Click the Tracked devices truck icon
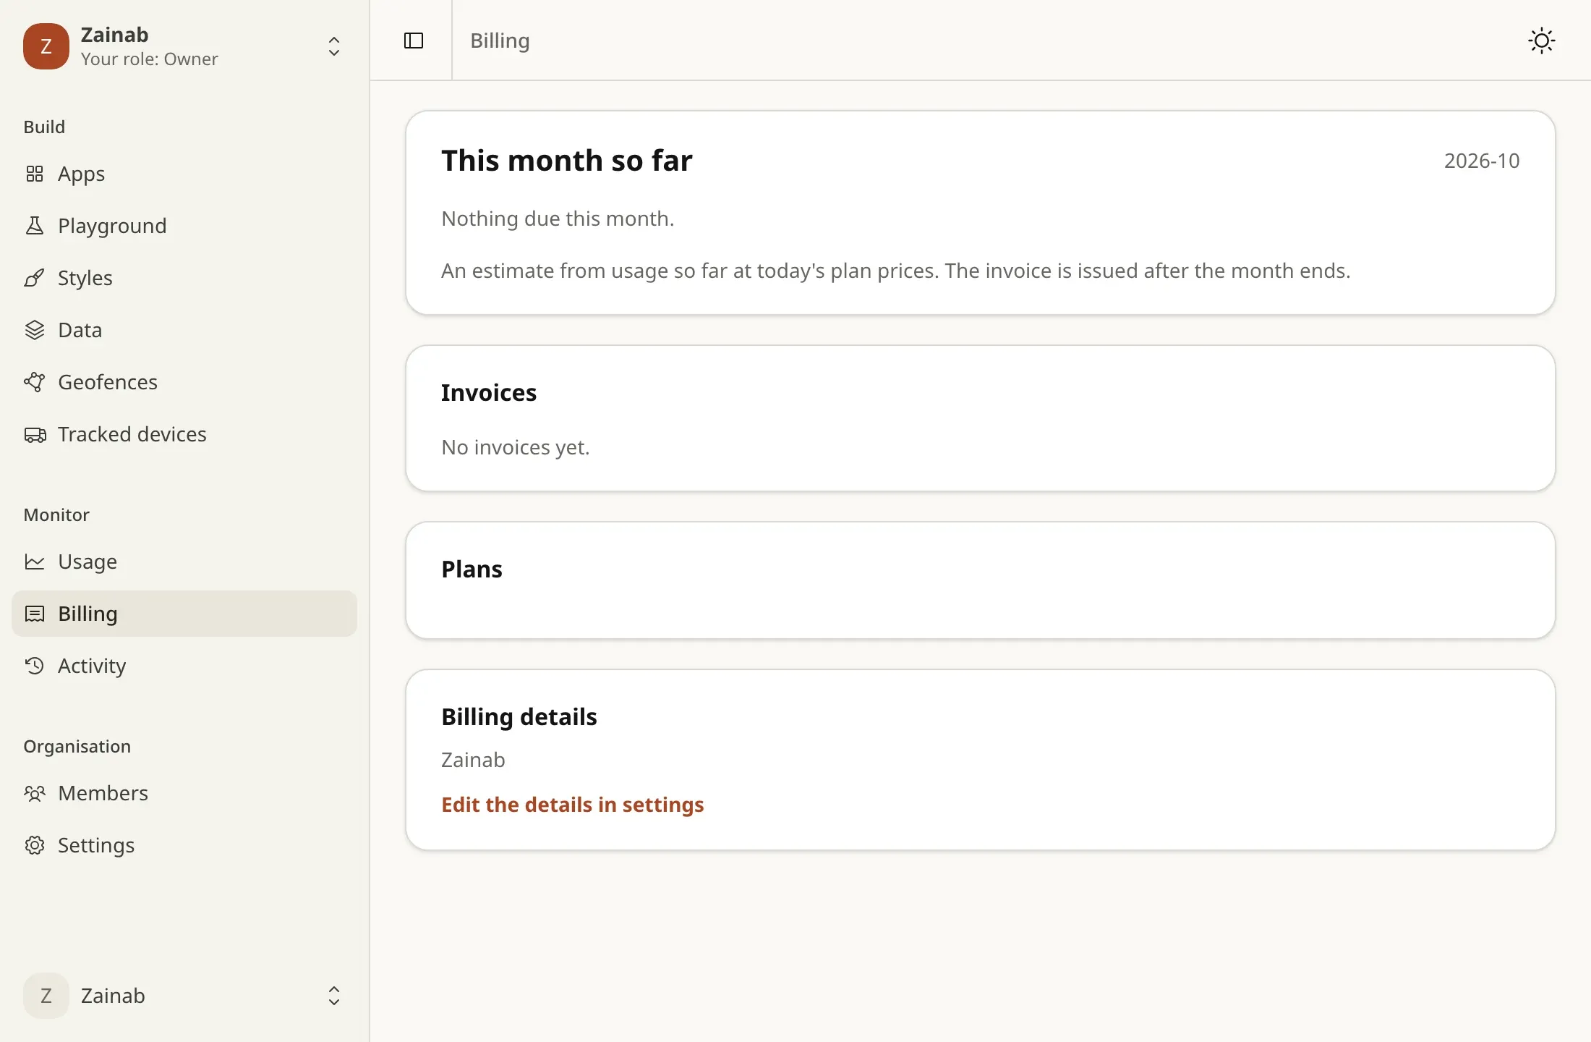 tap(34, 434)
